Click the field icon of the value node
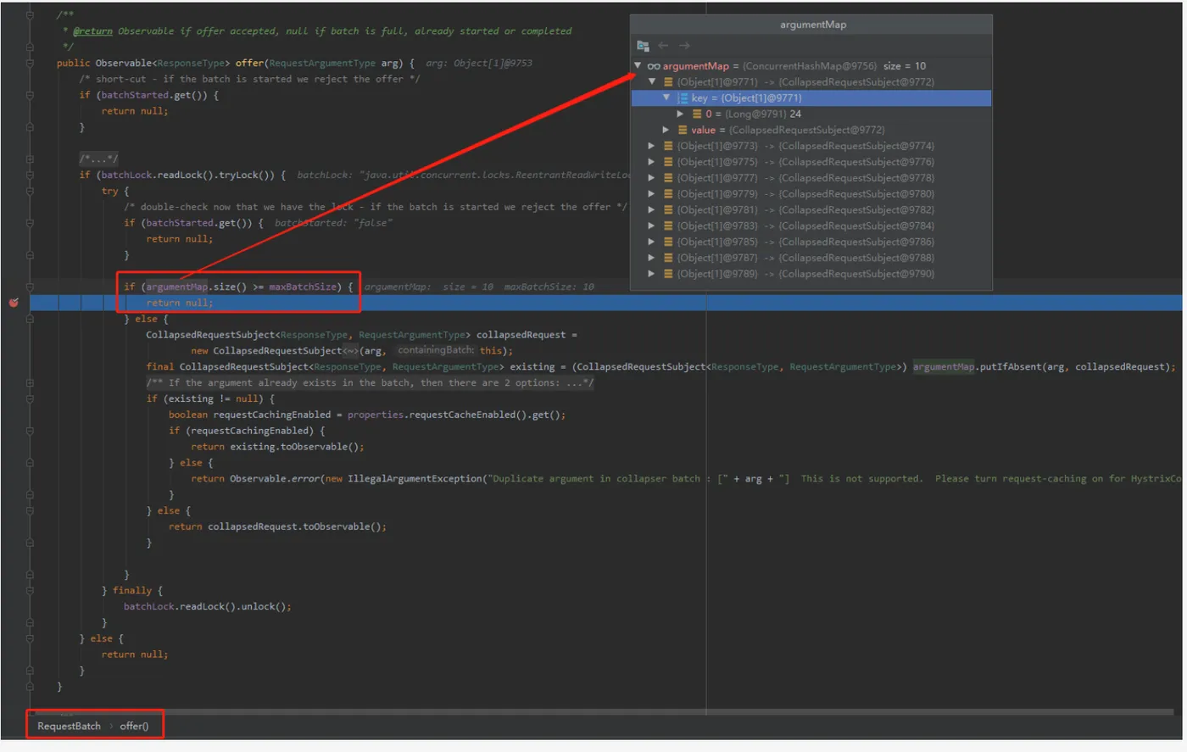This screenshot has width=1187, height=752. (x=683, y=130)
